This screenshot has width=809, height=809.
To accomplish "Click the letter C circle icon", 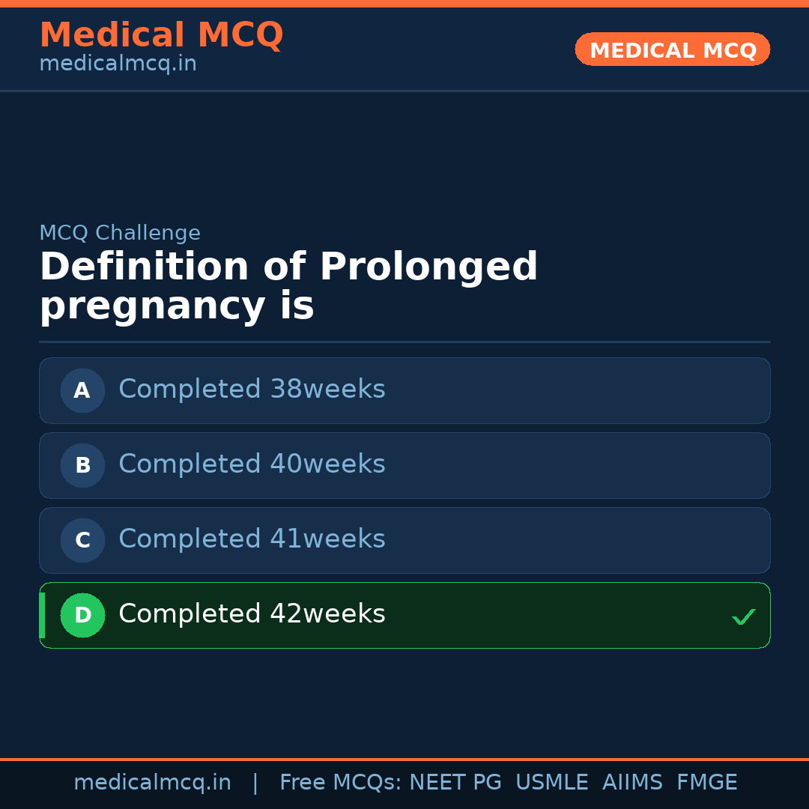I will pos(82,540).
